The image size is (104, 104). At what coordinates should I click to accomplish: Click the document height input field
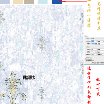[x=94, y=52]
